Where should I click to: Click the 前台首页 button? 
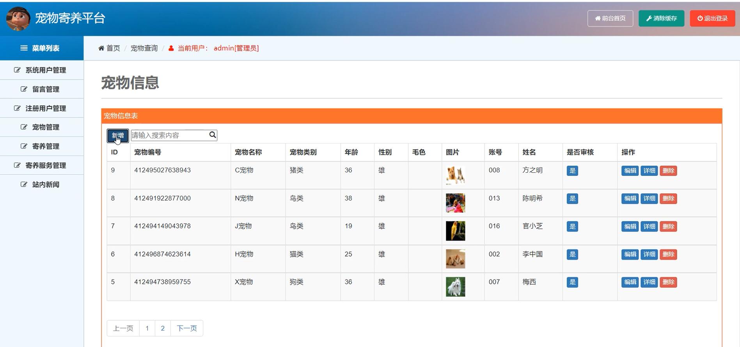click(610, 18)
